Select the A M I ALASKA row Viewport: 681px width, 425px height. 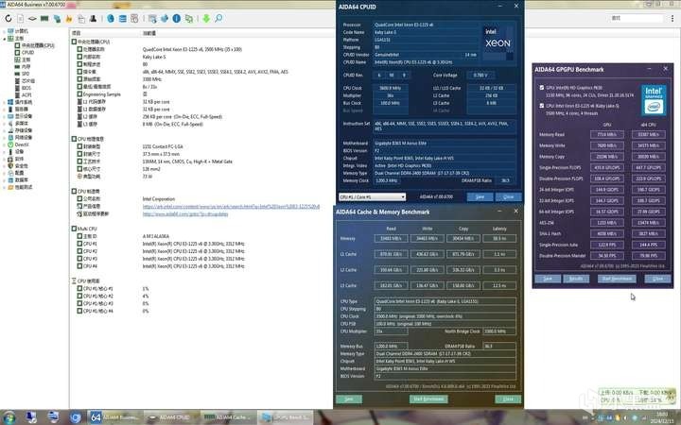coord(155,236)
